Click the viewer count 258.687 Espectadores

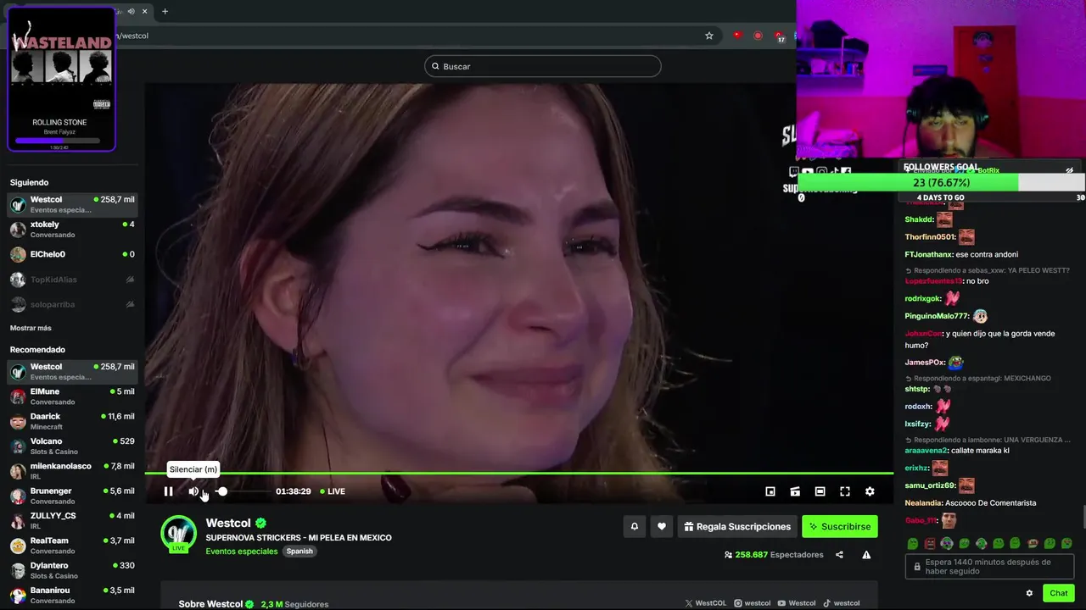pyautogui.click(x=774, y=555)
